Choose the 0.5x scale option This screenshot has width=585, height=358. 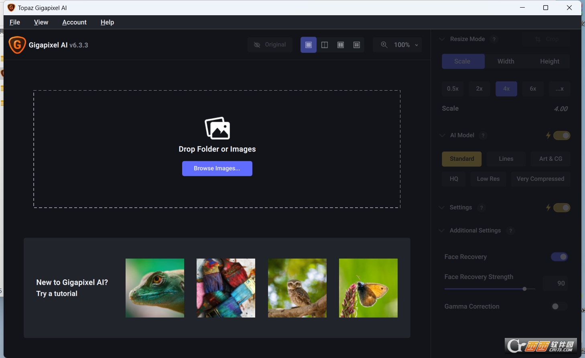click(453, 89)
